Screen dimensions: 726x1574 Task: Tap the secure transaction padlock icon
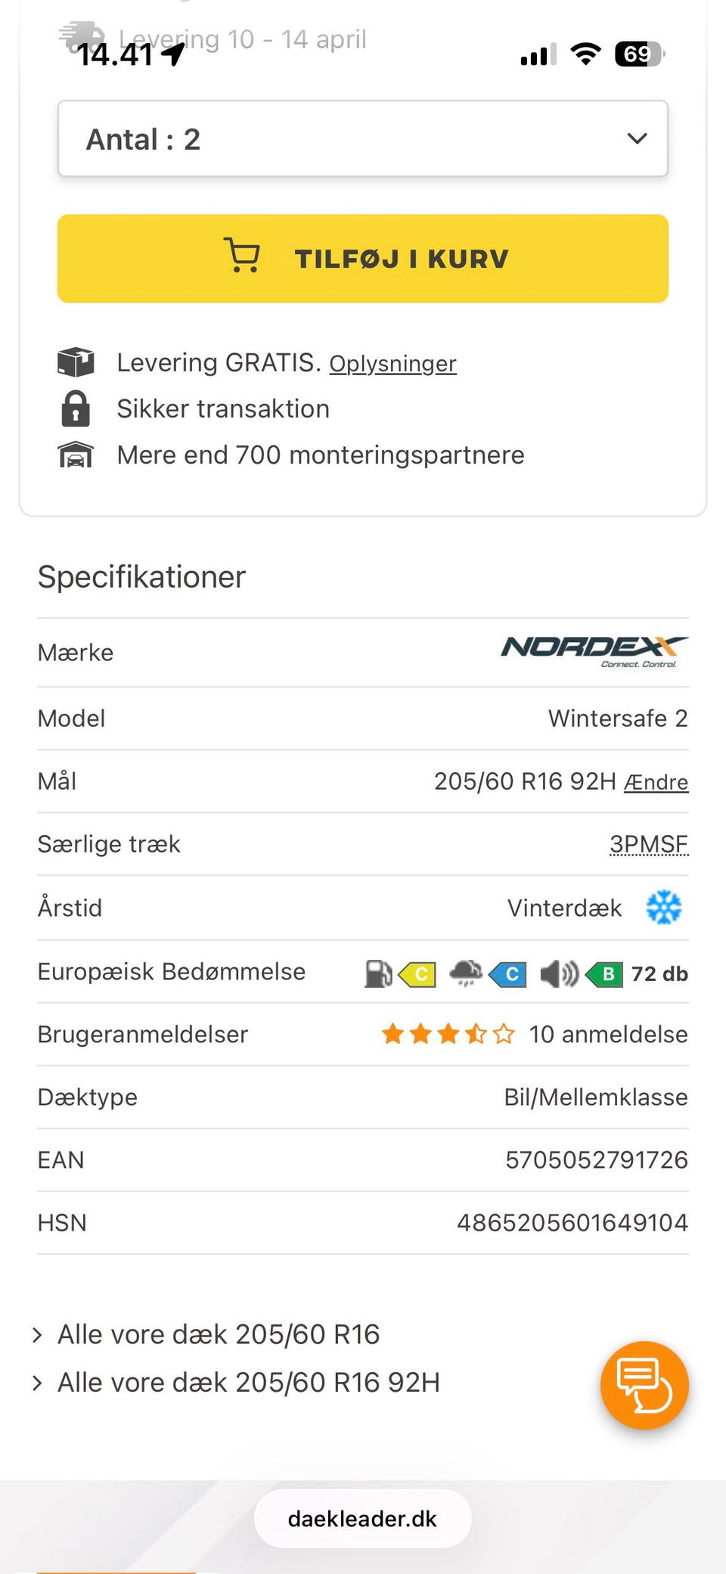click(x=76, y=408)
